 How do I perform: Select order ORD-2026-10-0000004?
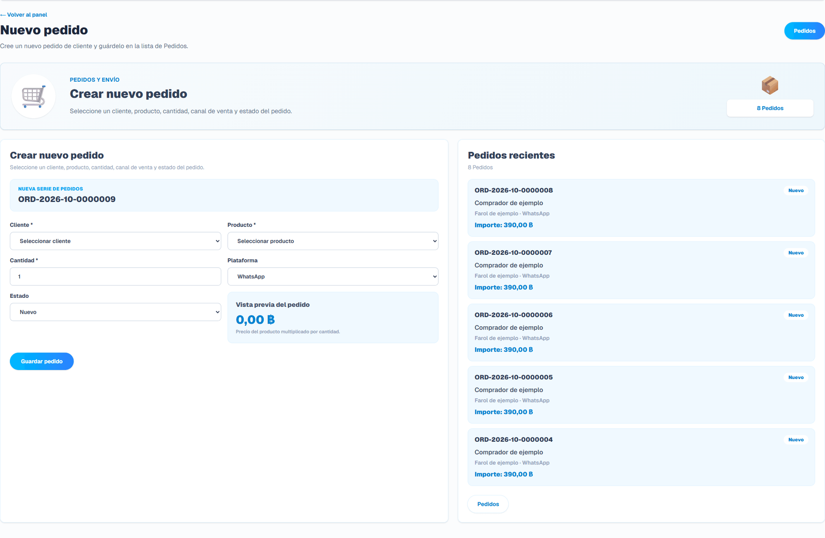[x=641, y=457]
